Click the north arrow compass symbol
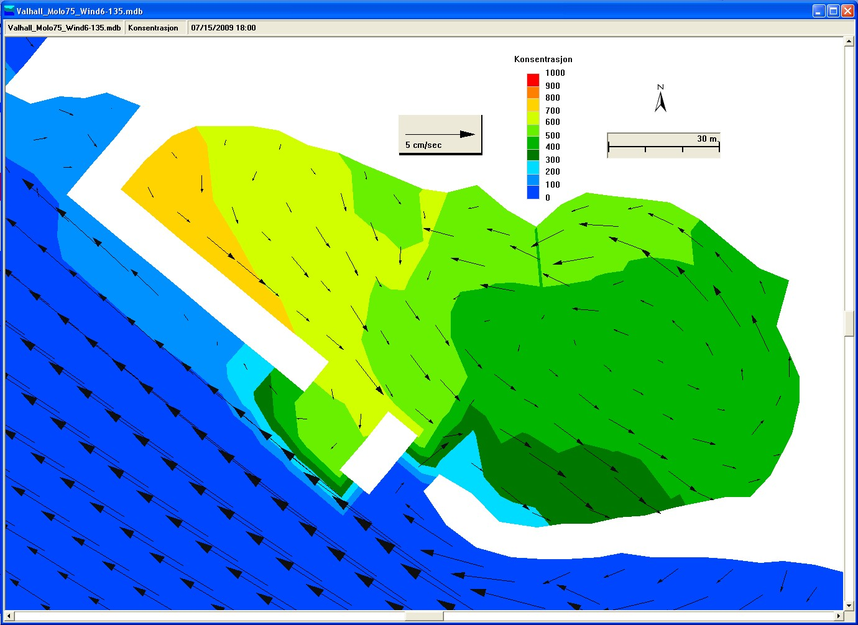858x625 pixels. click(660, 99)
